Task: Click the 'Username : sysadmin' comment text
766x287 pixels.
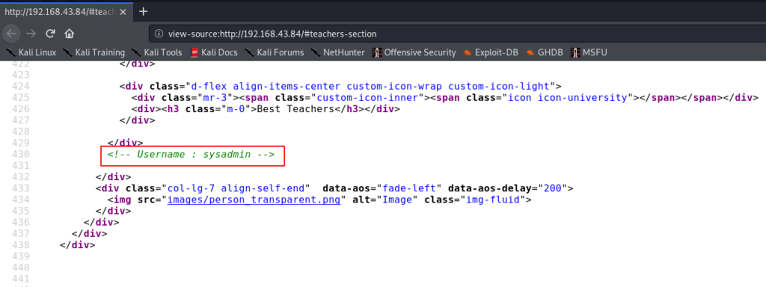Action: [x=191, y=154]
